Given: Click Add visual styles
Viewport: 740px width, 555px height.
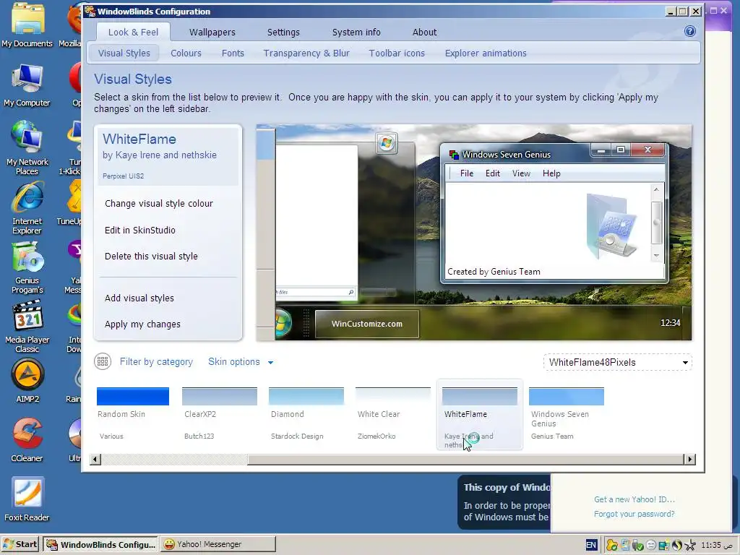Looking at the screenshot, I should pyautogui.click(x=139, y=298).
